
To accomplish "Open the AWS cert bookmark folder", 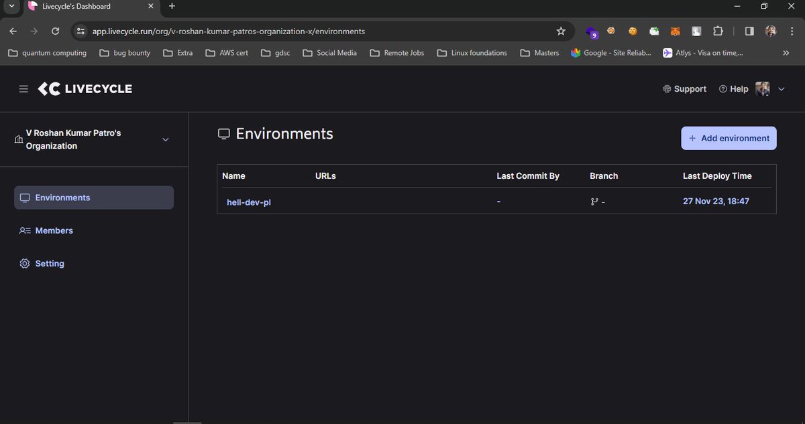I will (227, 53).
